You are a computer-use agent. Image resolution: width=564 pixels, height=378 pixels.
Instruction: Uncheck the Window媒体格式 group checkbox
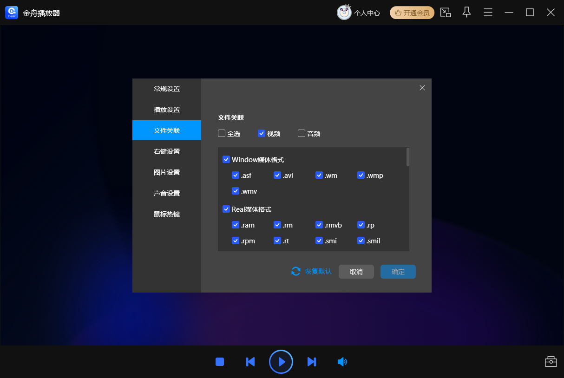[226, 160]
